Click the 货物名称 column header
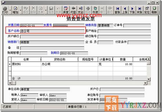This screenshot has height=112, width=162. pyautogui.click(x=60, y=59)
